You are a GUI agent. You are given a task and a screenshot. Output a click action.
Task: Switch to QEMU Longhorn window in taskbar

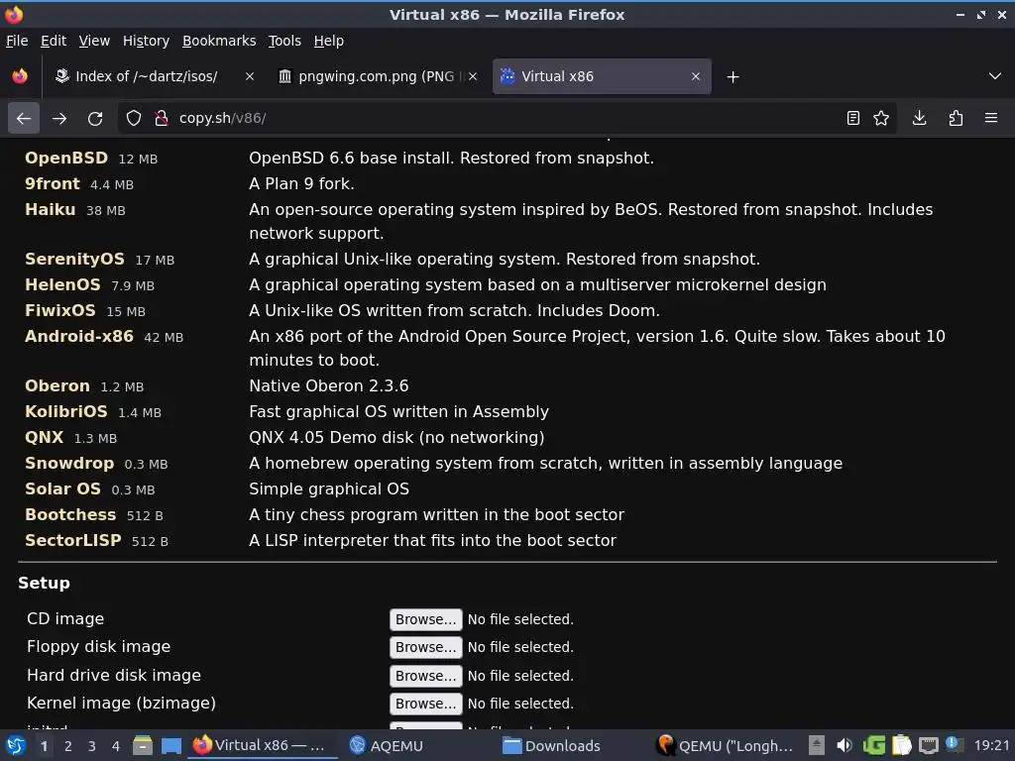[725, 745]
